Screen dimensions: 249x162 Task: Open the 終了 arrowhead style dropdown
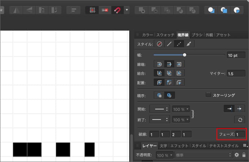click(159, 120)
